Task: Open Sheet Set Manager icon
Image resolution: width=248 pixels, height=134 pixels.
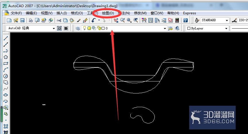Action: 164,20
